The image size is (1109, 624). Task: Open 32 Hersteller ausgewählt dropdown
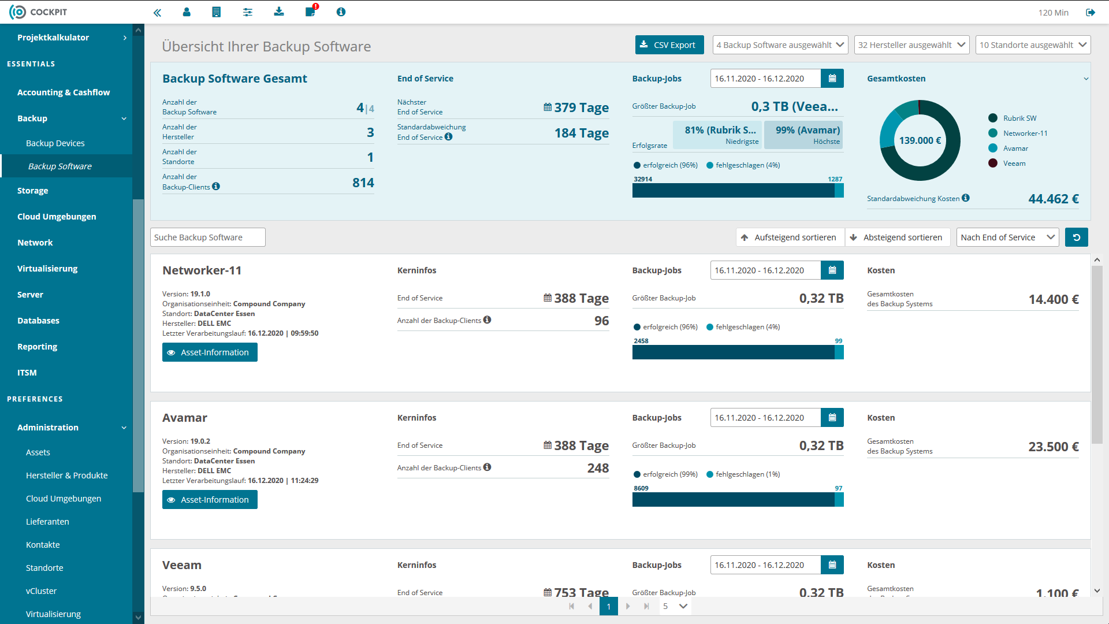coord(911,45)
